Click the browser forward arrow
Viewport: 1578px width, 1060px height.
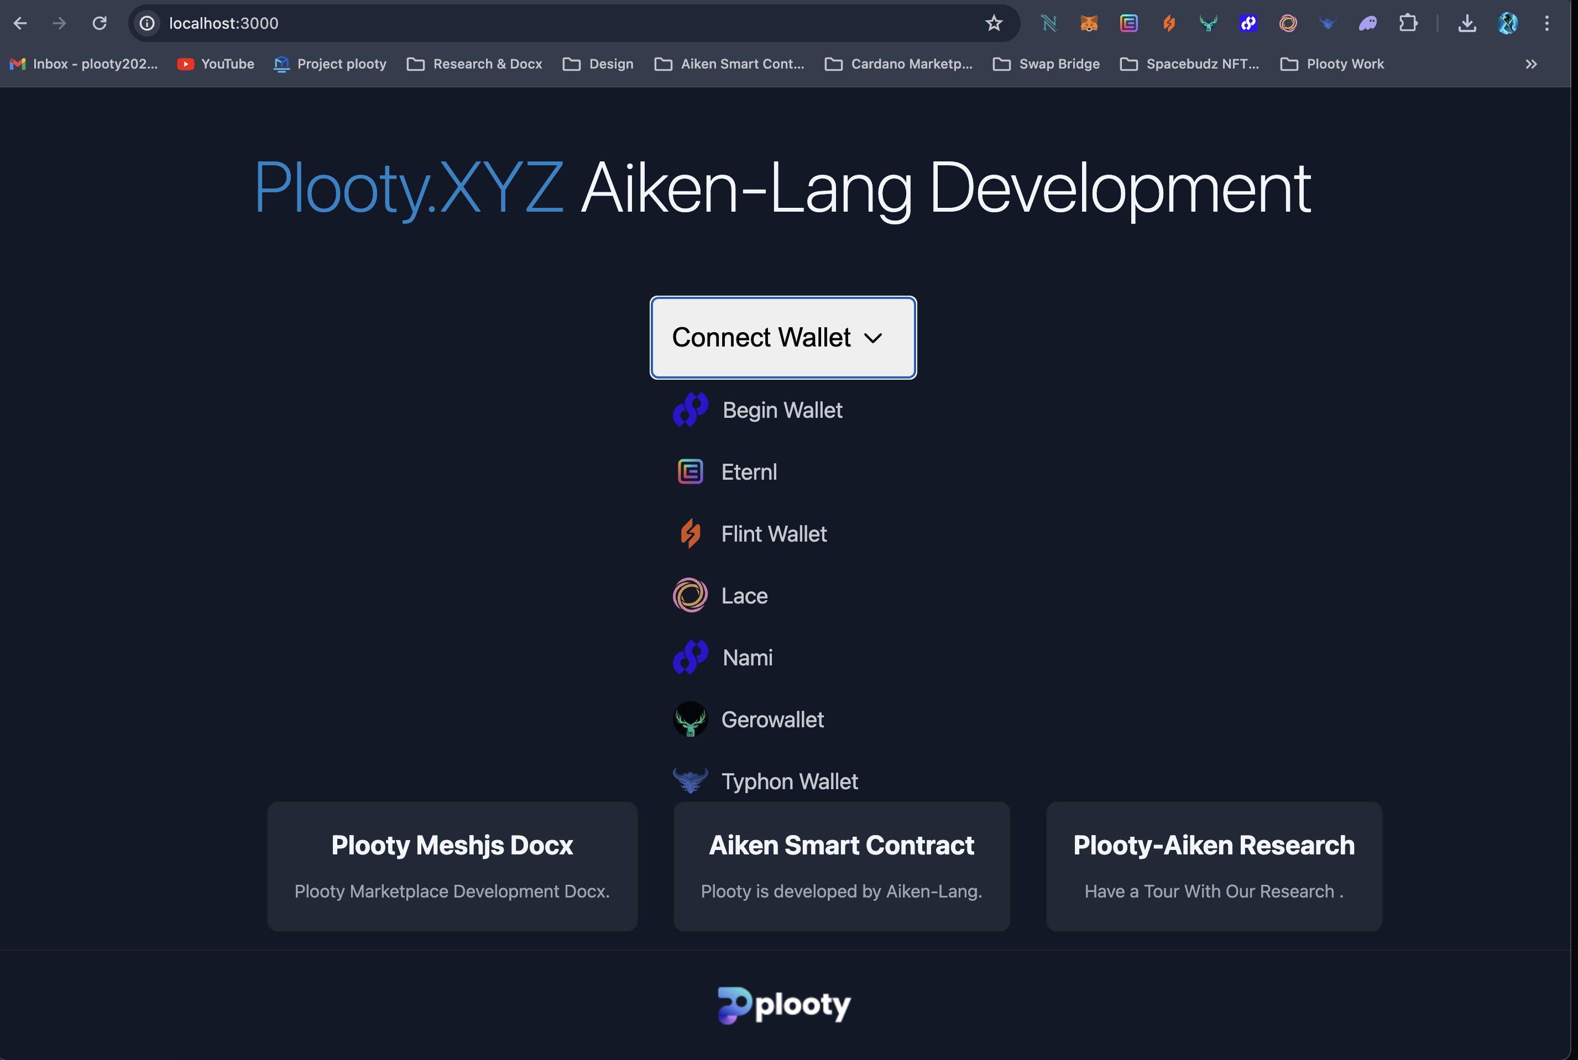tap(60, 24)
